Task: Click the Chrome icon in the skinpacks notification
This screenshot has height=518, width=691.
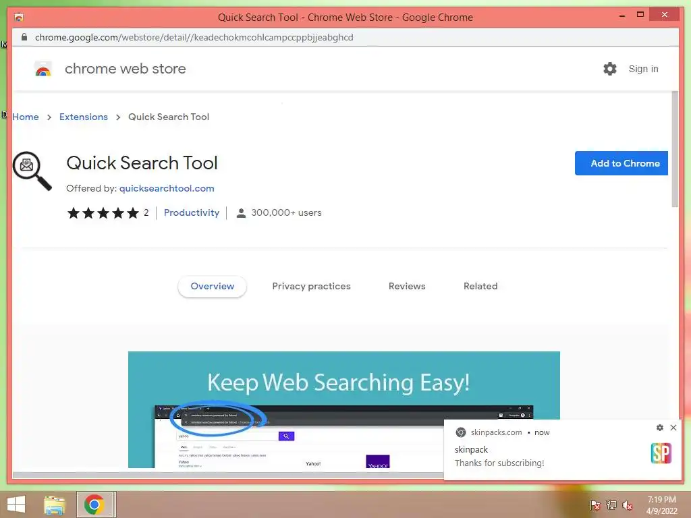Action: (x=460, y=432)
